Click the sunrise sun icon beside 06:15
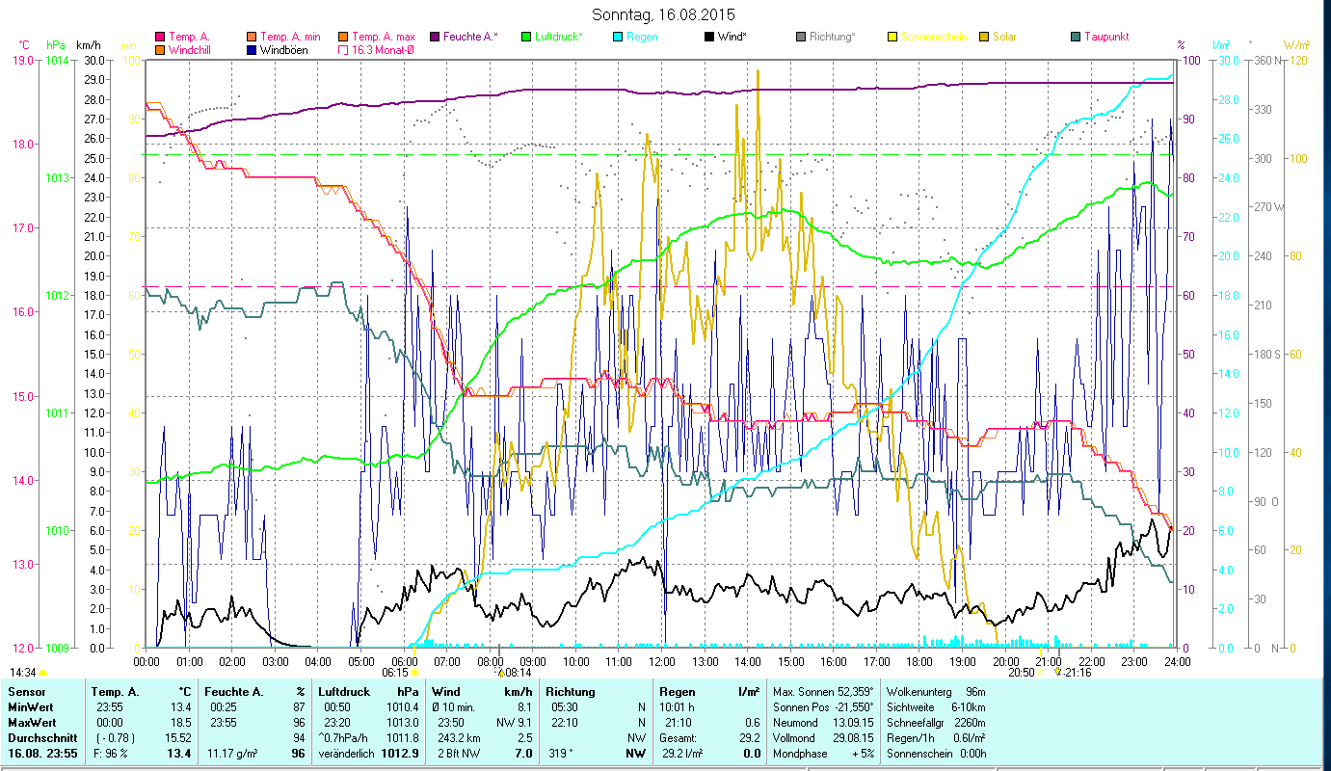The image size is (1331, 771). pyautogui.click(x=415, y=673)
